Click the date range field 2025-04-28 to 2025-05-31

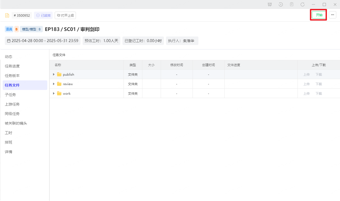[42, 41]
